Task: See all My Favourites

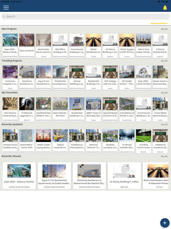Action: click(x=164, y=93)
